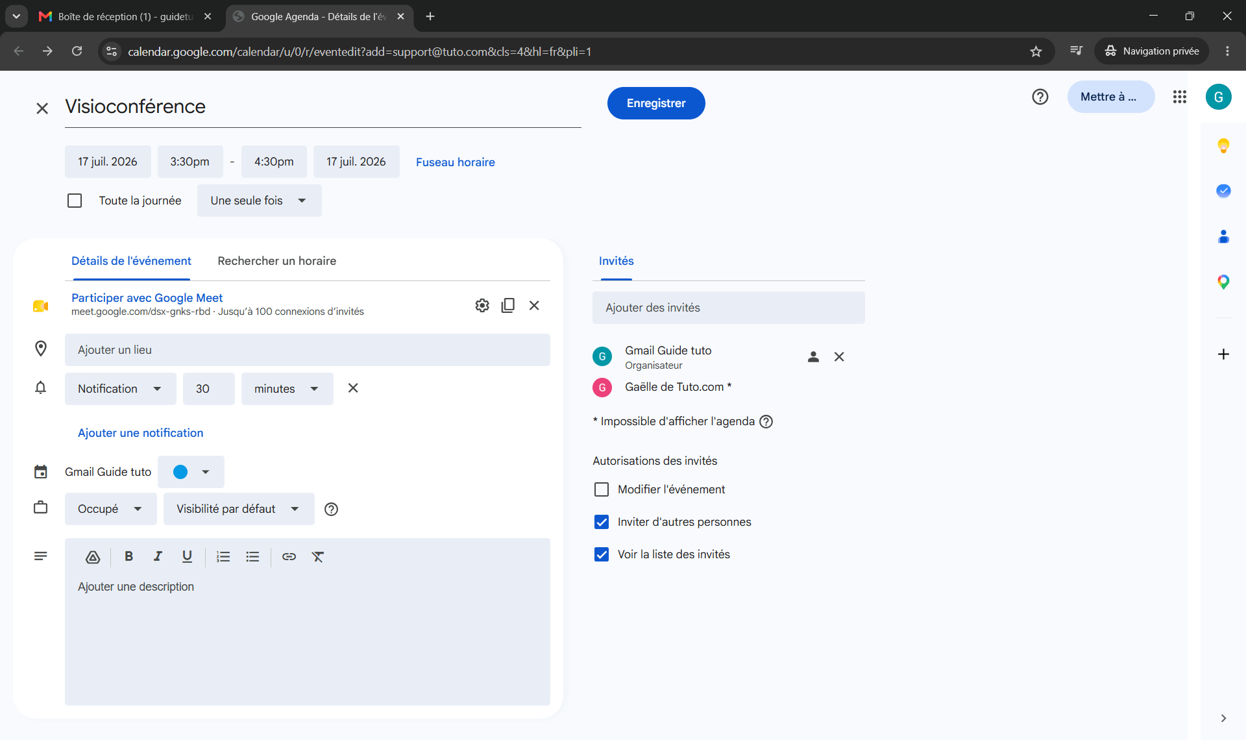Edit the notification value 30 field
The image size is (1246, 740).
pos(209,389)
